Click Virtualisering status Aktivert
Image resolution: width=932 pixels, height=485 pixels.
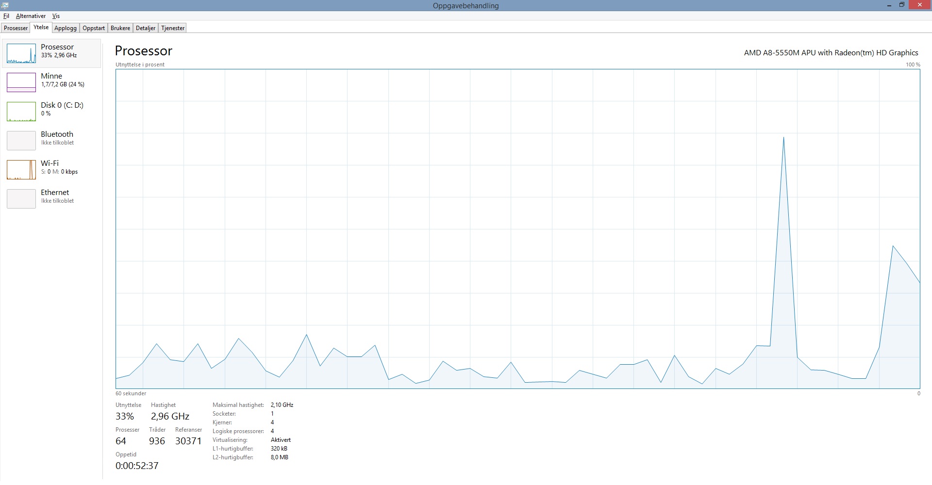click(x=281, y=440)
